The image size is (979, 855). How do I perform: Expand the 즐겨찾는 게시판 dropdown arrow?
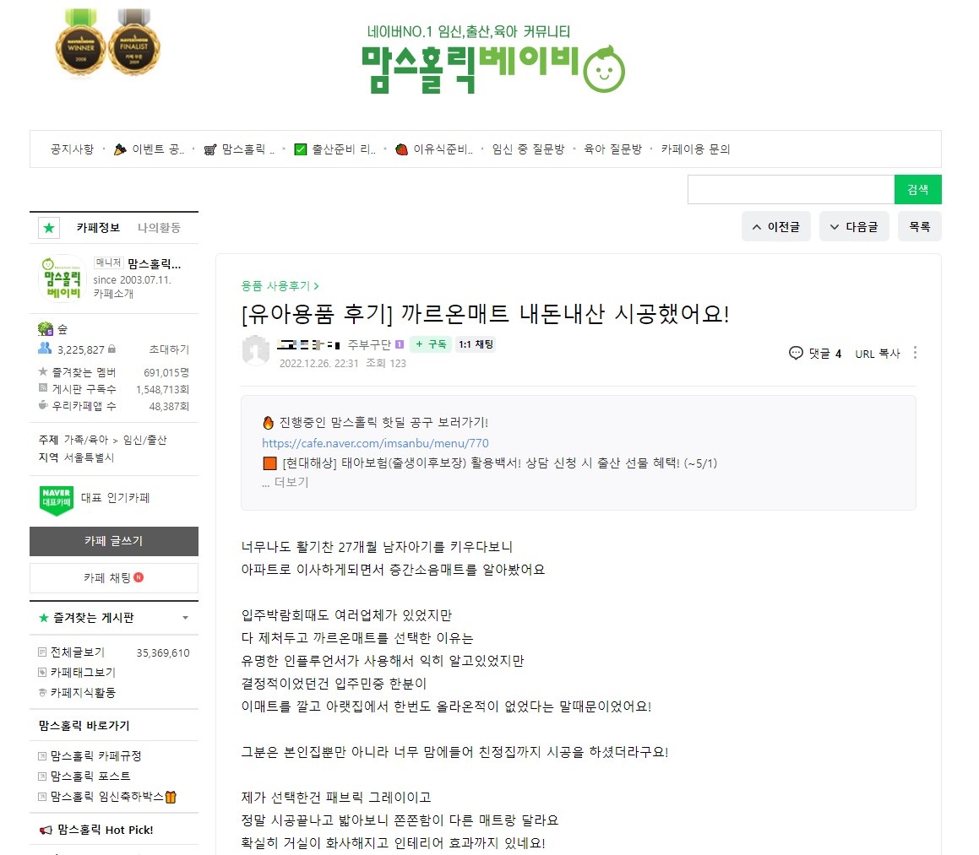point(186,618)
